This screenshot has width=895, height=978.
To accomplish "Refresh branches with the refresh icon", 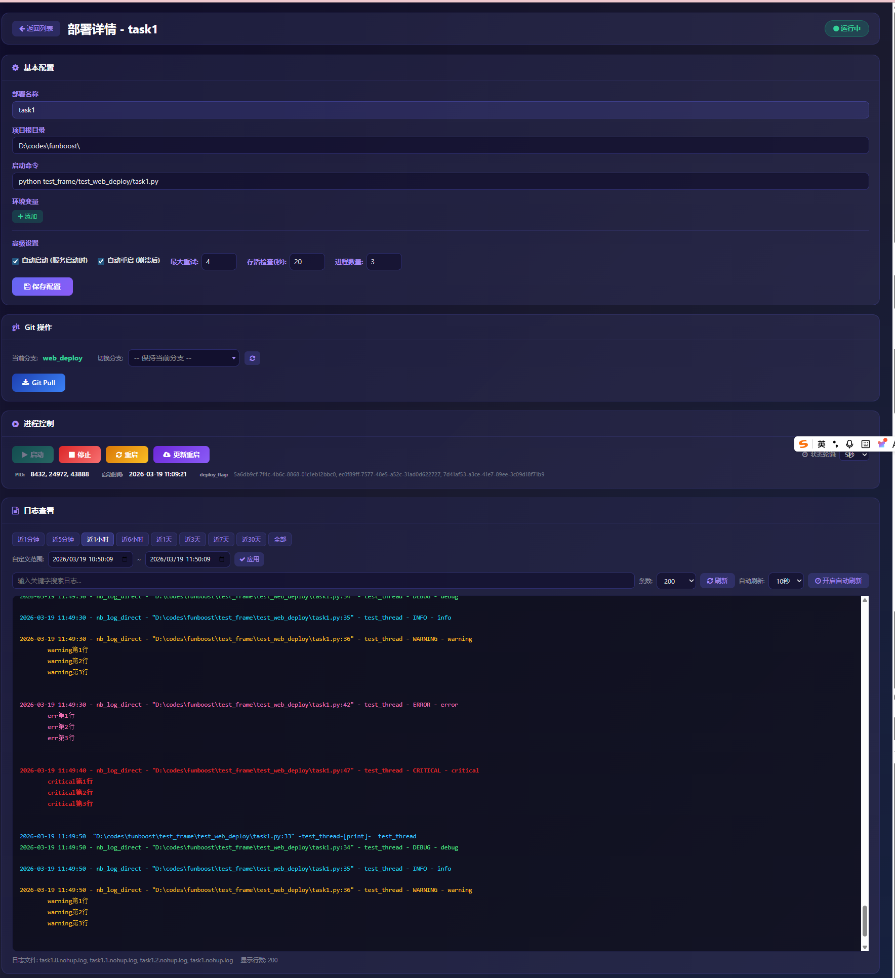I will coord(252,358).
